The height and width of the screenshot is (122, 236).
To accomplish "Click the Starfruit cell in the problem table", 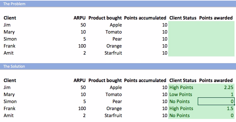I will [113, 53].
